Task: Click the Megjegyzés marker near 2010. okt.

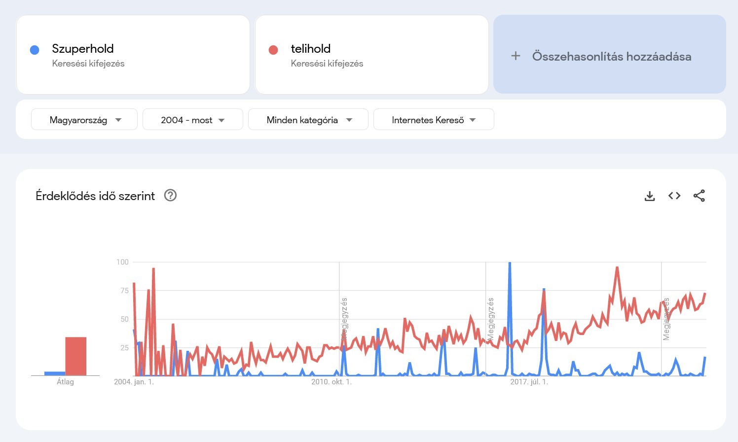Action: click(x=344, y=319)
